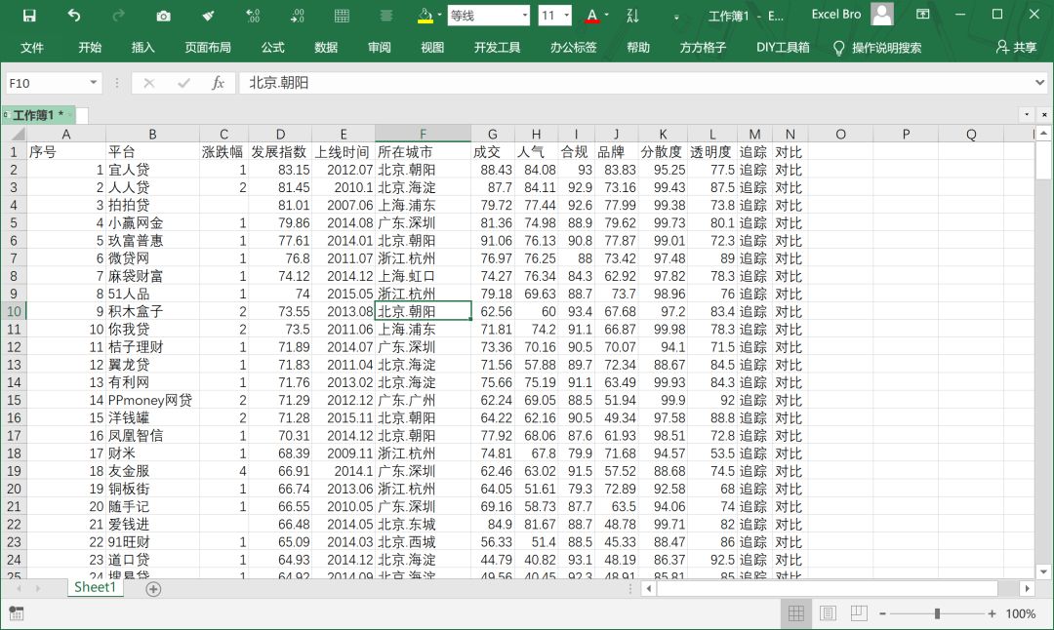Cancel formula entry with X icon

tap(149, 83)
